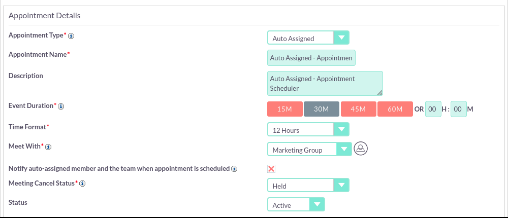Toggle notify auto-assigned member checkbox
The image size is (508, 218).
[271, 169]
